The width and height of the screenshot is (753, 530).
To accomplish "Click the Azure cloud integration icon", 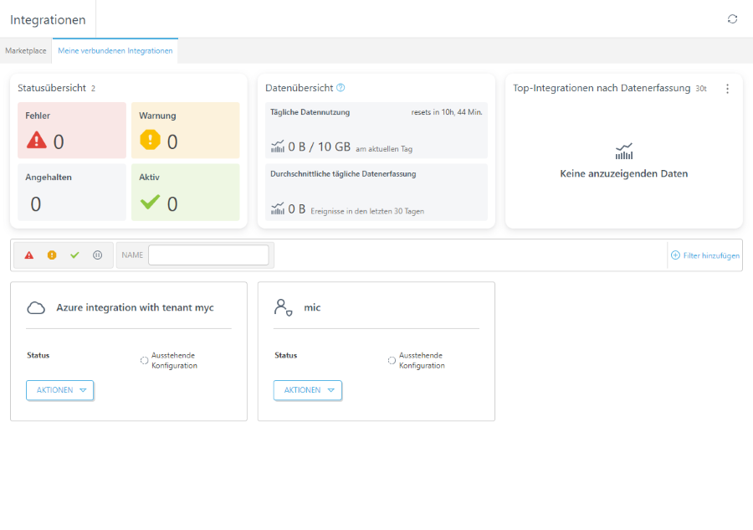I will (36, 307).
